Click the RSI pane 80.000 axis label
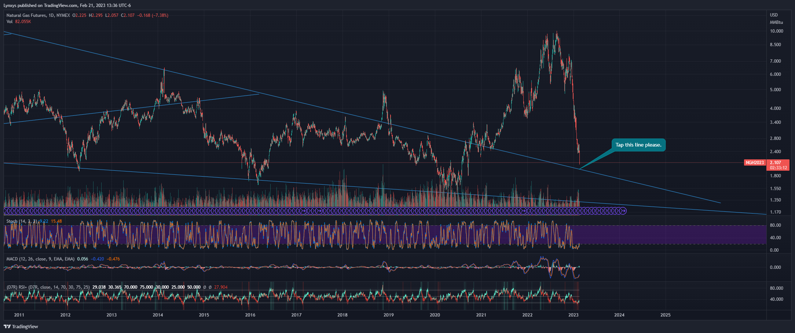The width and height of the screenshot is (795, 333). click(777, 288)
